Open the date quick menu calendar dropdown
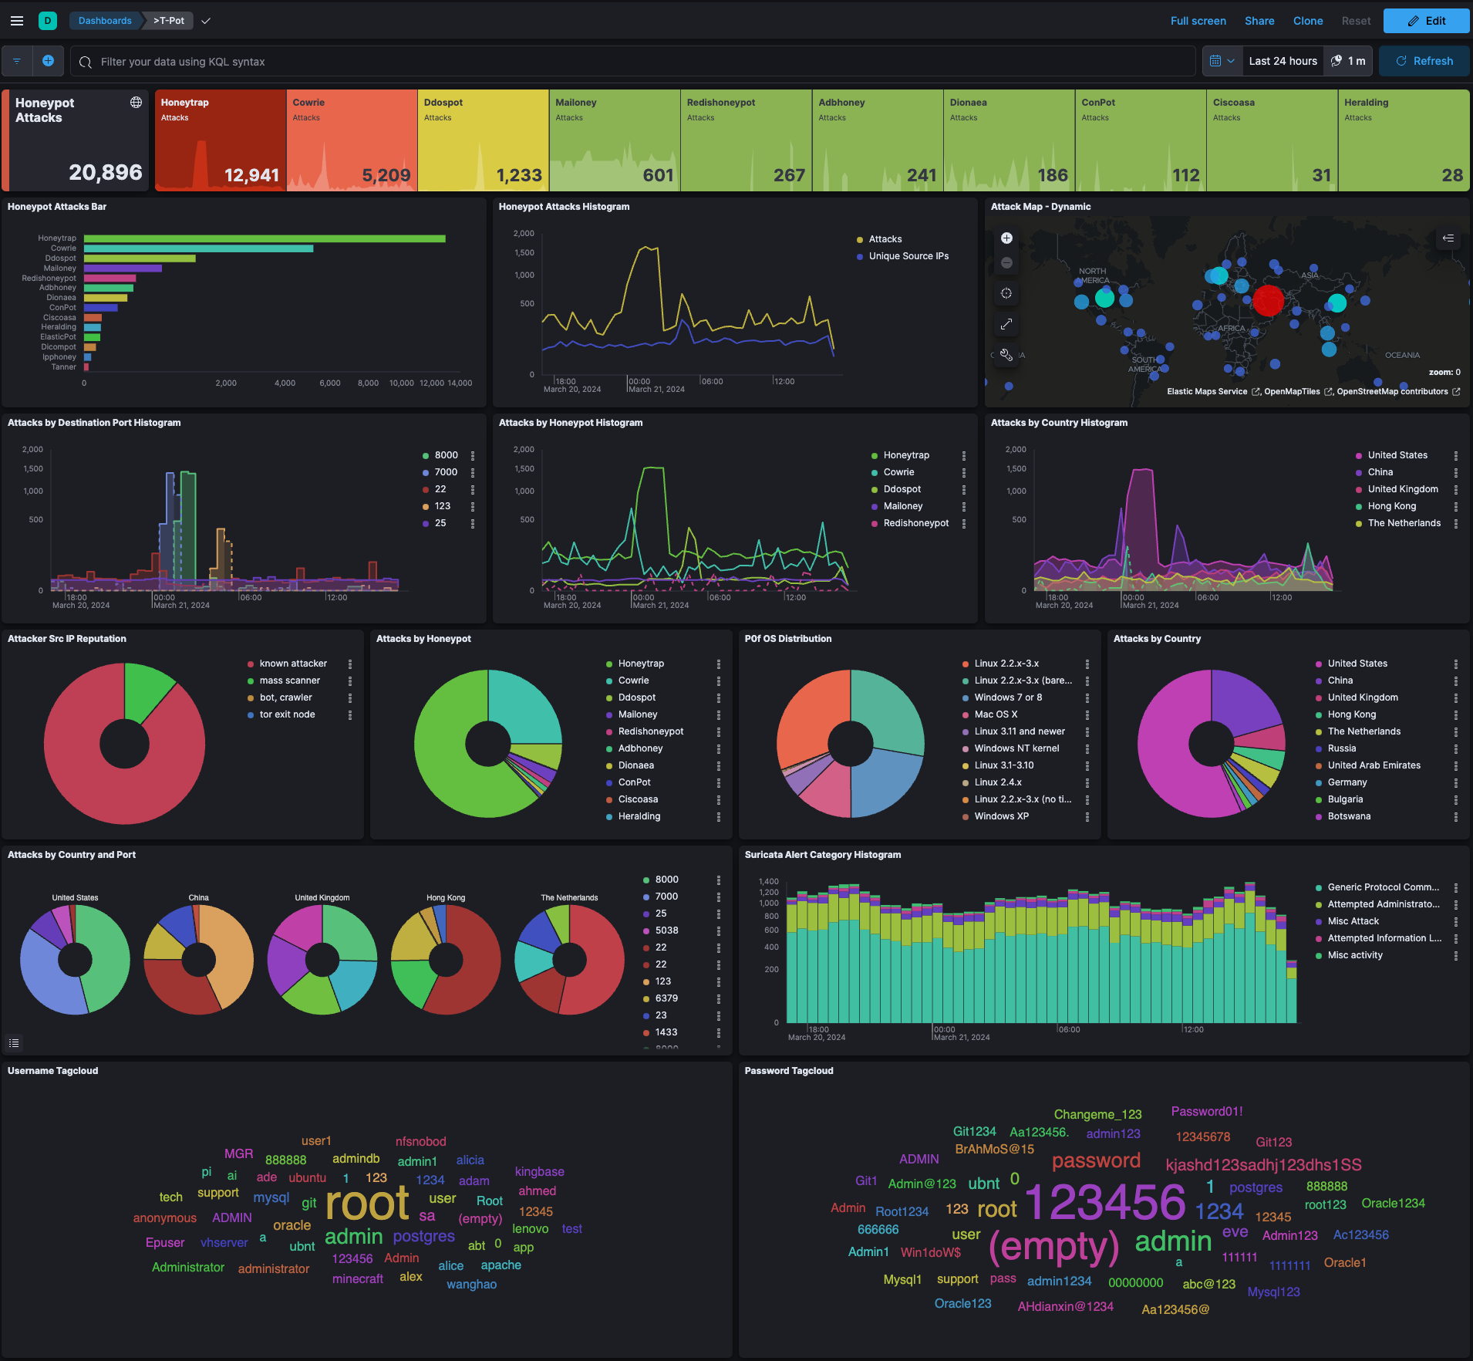Viewport: 1473px width, 1361px height. tap(1222, 61)
